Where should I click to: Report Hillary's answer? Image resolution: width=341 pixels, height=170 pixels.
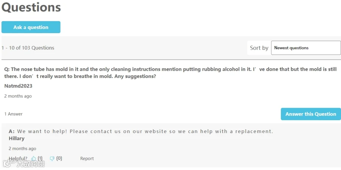coord(87,159)
